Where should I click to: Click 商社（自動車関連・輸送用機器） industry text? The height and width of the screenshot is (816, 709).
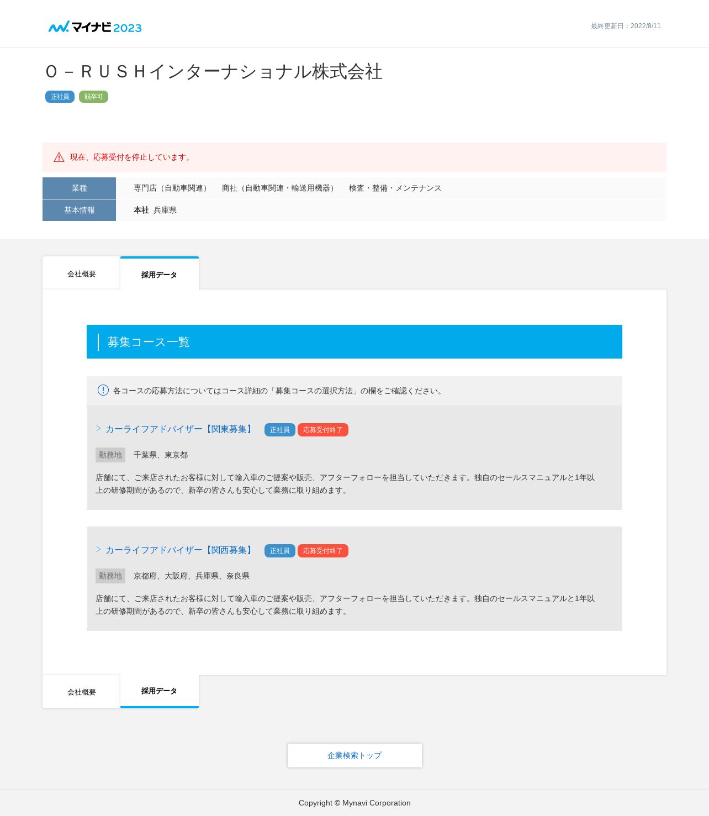pyautogui.click(x=280, y=188)
